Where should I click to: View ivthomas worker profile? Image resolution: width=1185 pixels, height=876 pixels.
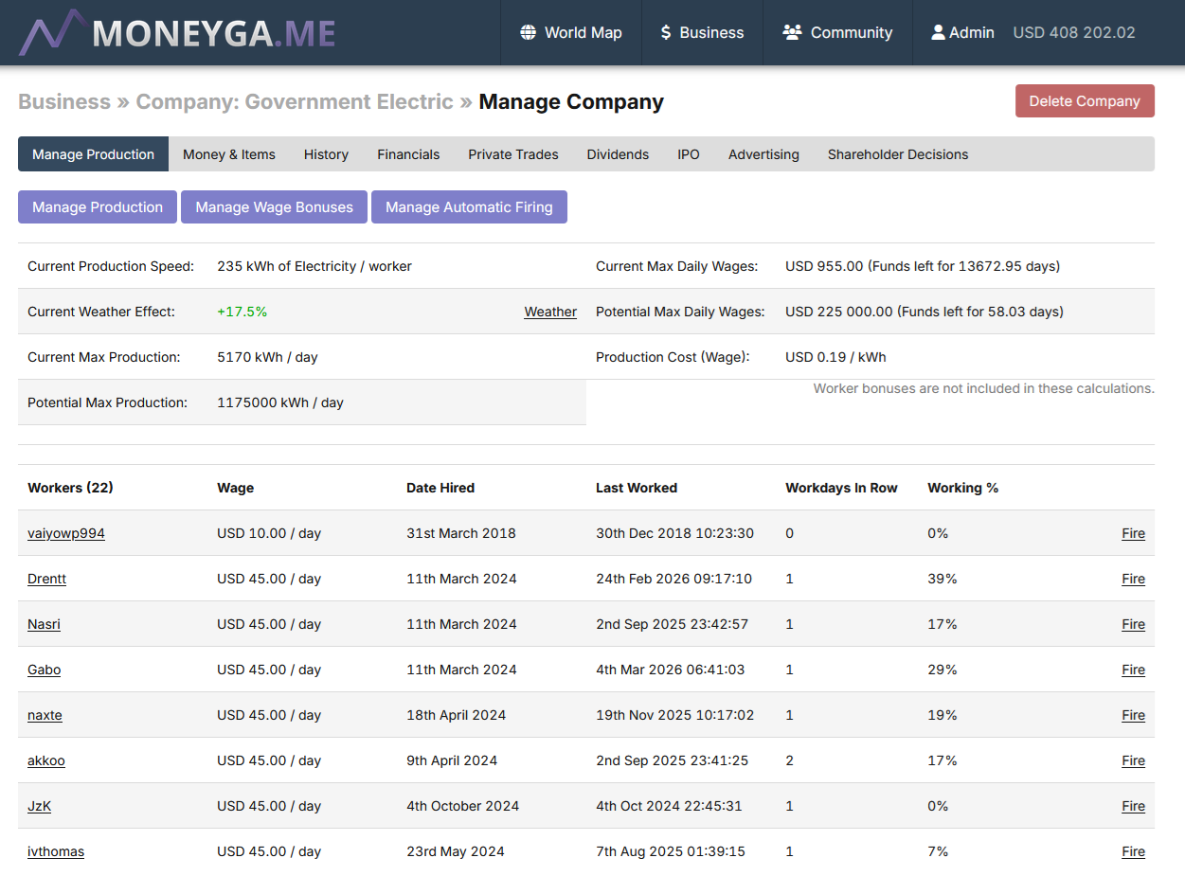tap(56, 851)
